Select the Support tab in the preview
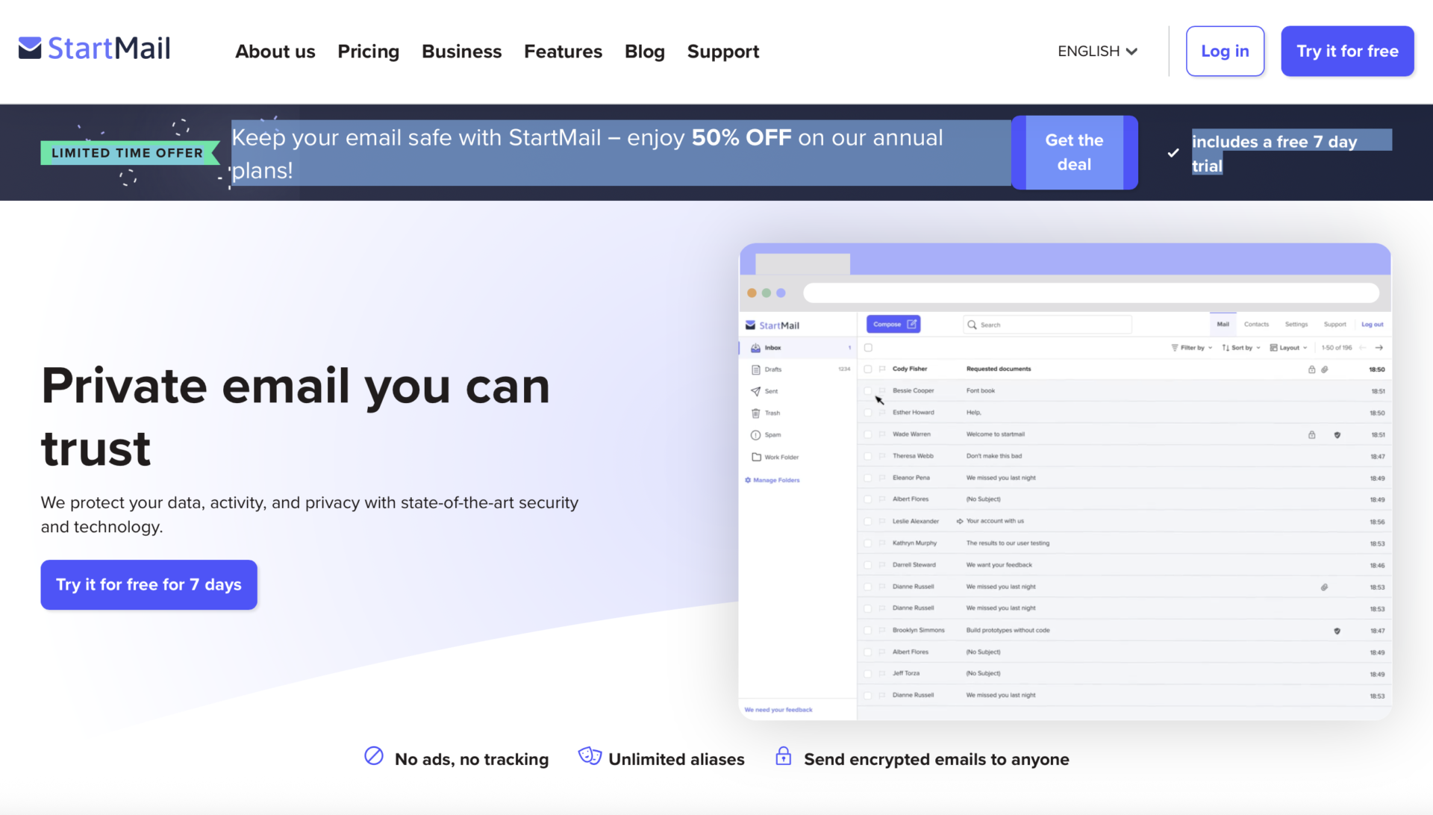1433x815 pixels. [1334, 324]
